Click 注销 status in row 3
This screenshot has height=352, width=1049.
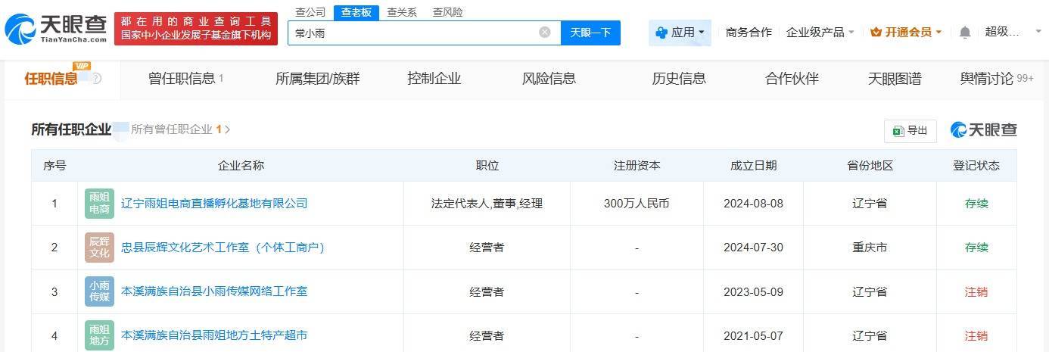point(976,291)
